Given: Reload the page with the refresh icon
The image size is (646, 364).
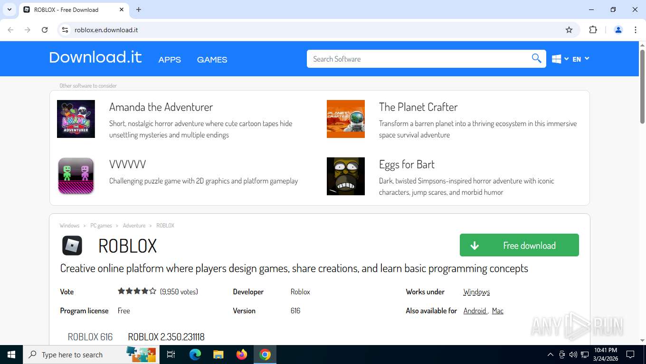Looking at the screenshot, I should [x=45, y=30].
